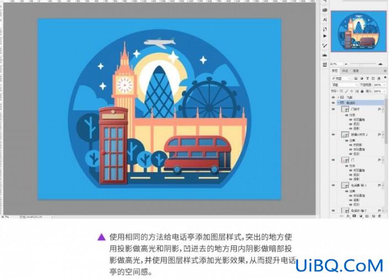The image size is (389, 279).
Task: Click add layer mask icon at bottom
Action: pos(354,216)
